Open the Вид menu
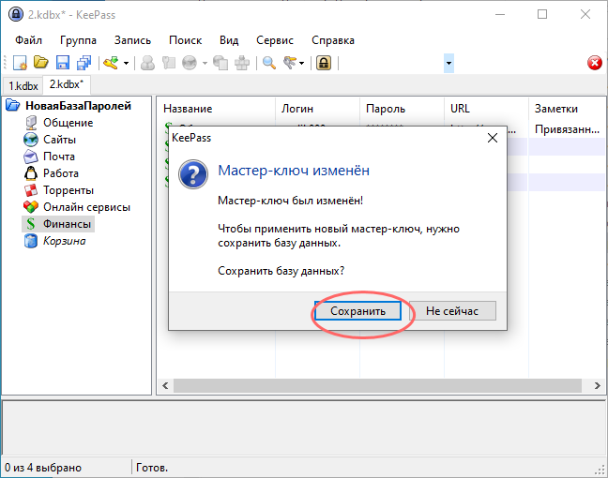This screenshot has width=608, height=478. click(229, 40)
